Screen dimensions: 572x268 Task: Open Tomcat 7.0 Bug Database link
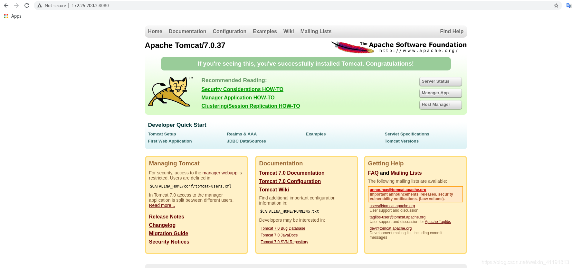[283, 228]
